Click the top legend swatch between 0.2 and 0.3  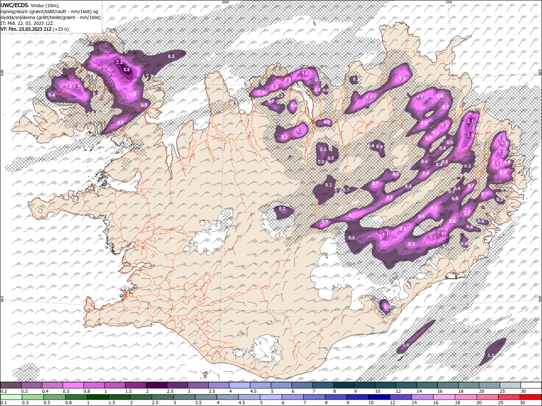click(11, 385)
